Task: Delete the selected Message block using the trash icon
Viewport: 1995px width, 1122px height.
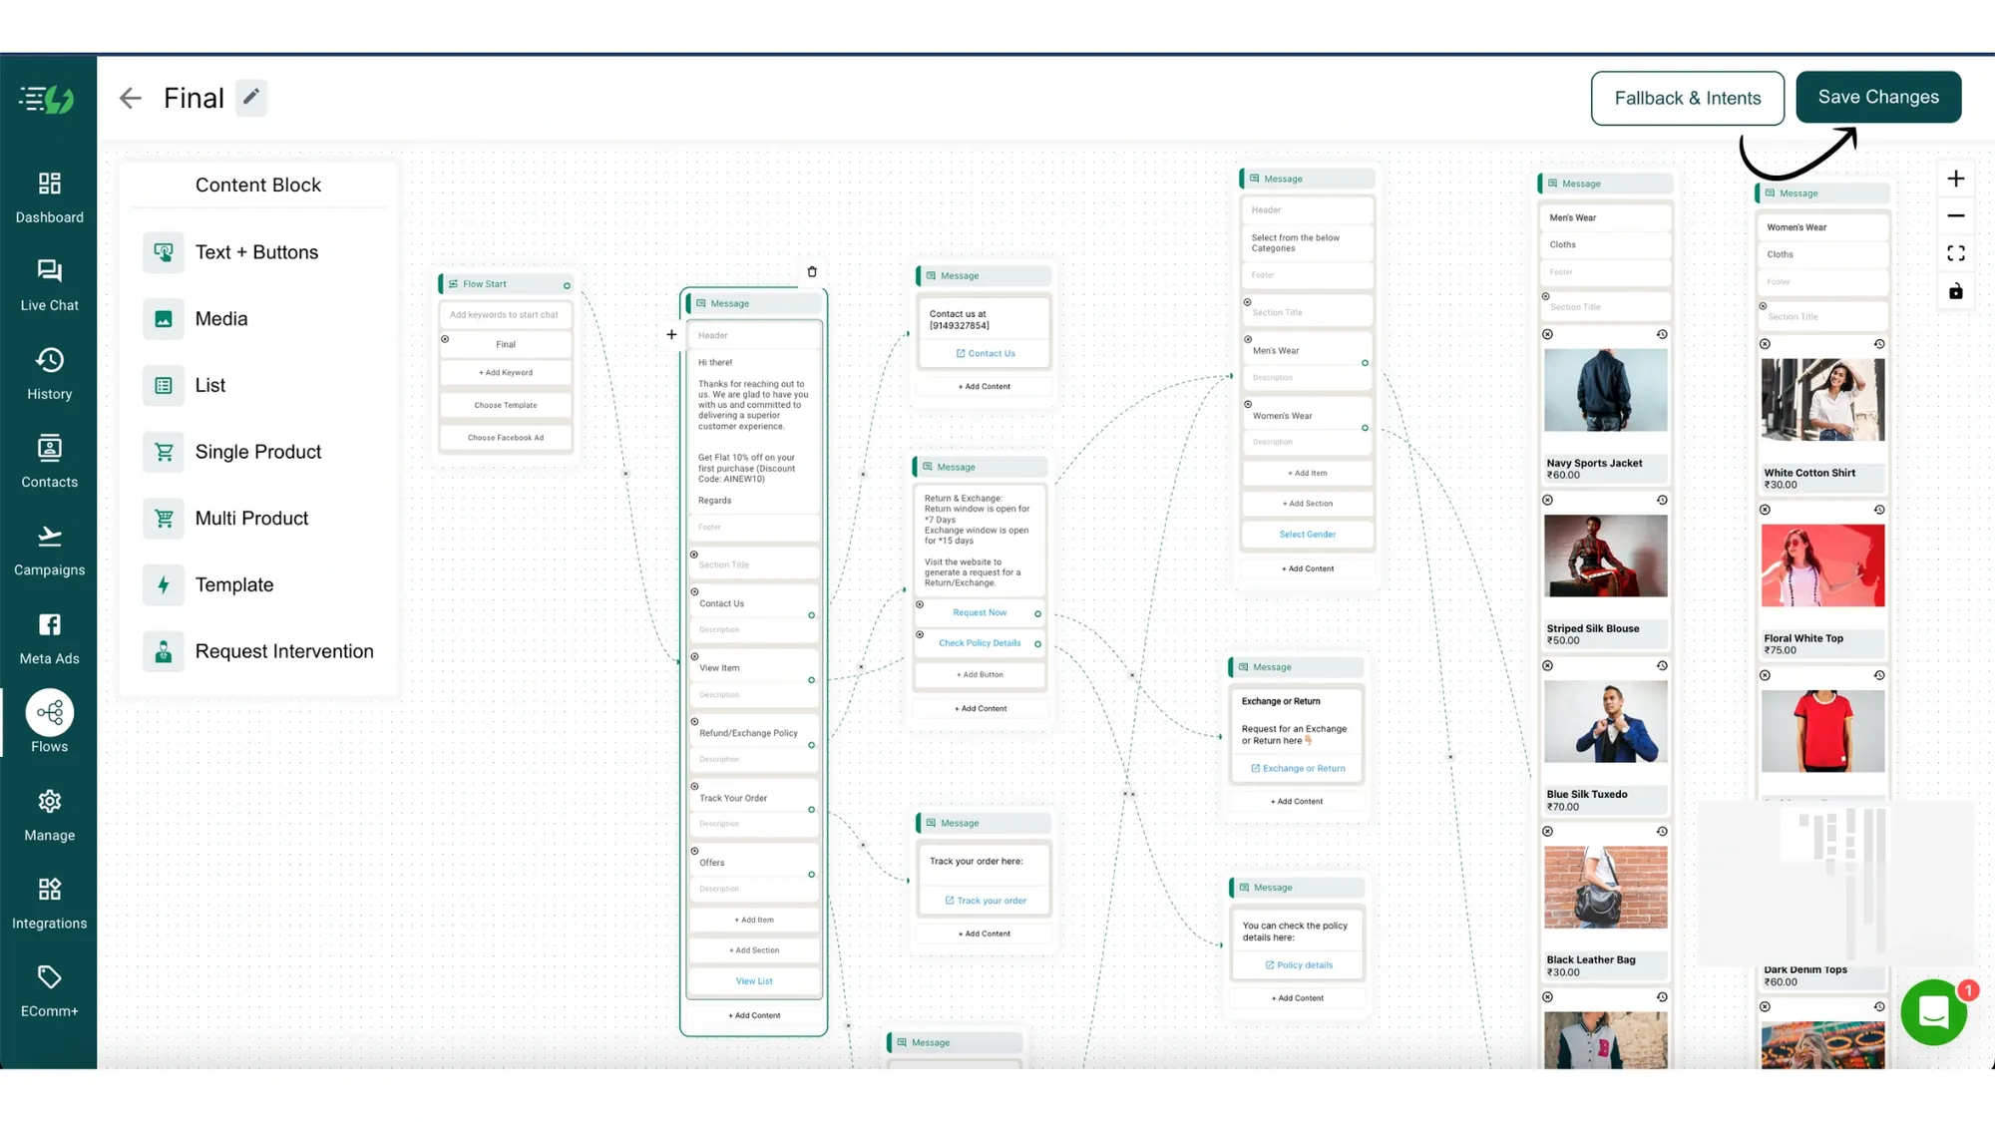Action: (x=812, y=271)
